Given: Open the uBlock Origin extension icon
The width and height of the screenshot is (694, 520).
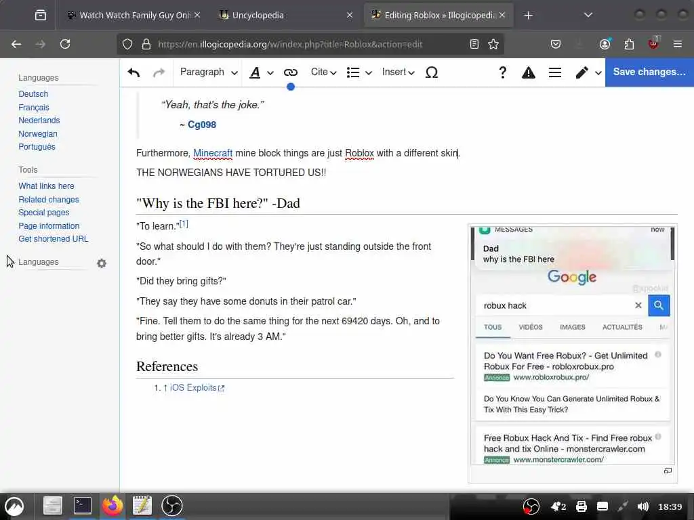Looking at the screenshot, I should click(654, 43).
